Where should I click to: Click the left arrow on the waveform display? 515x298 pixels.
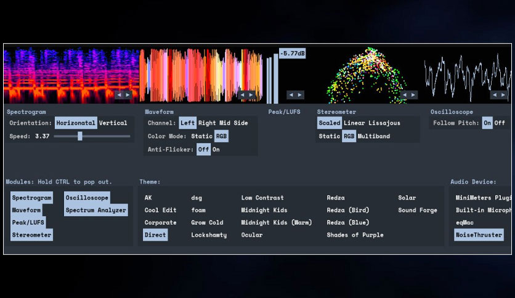coord(242,95)
